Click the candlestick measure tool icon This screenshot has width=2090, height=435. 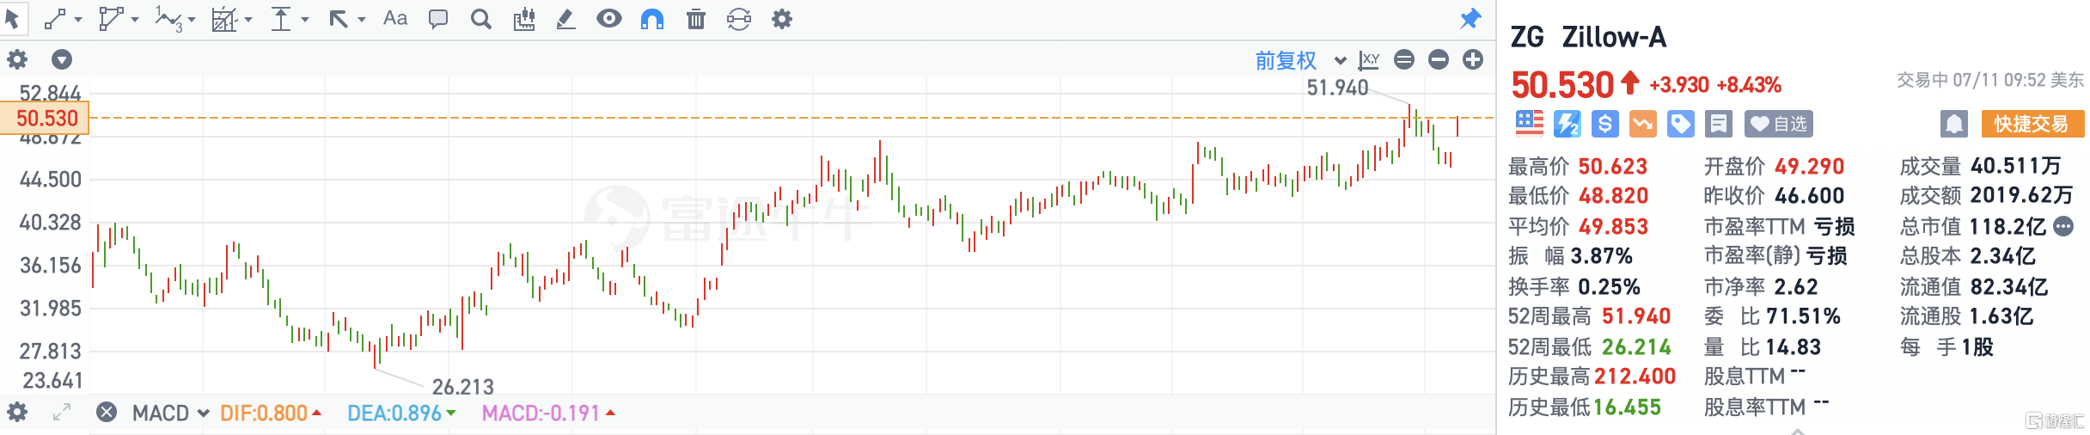coord(523,19)
